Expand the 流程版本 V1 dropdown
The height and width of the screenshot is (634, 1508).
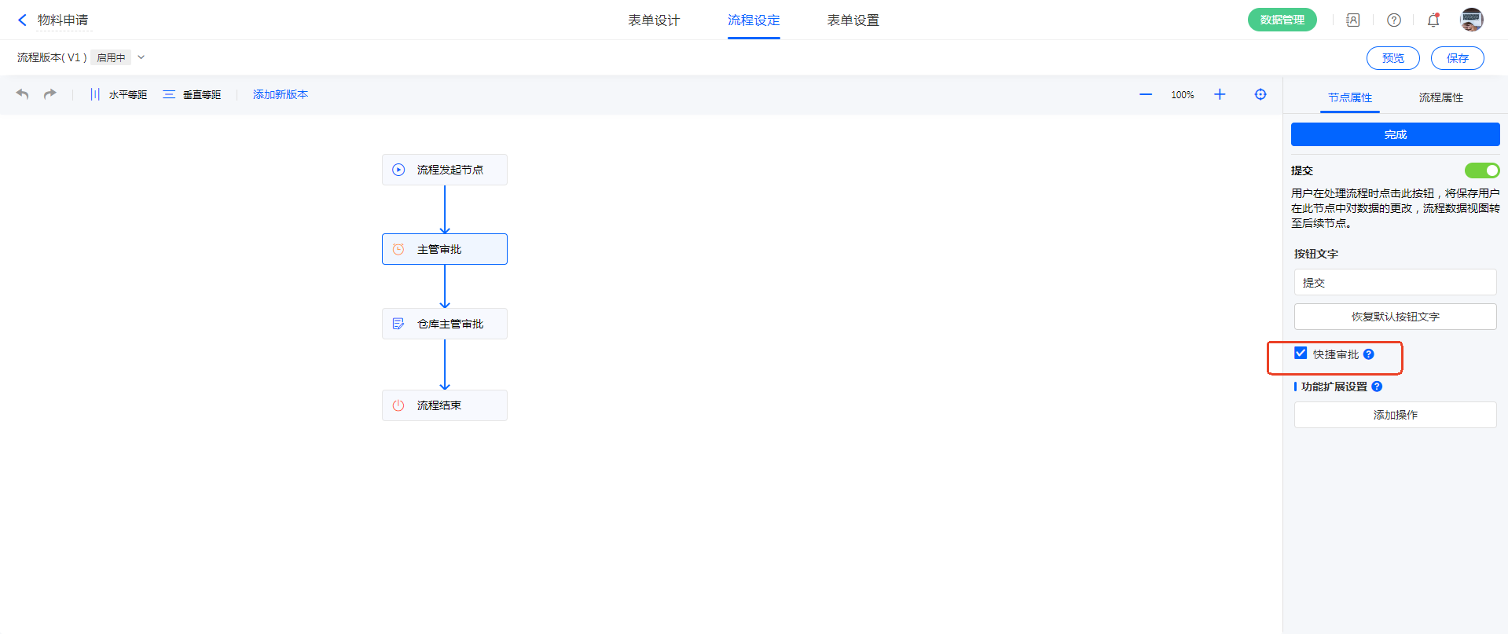click(x=141, y=57)
